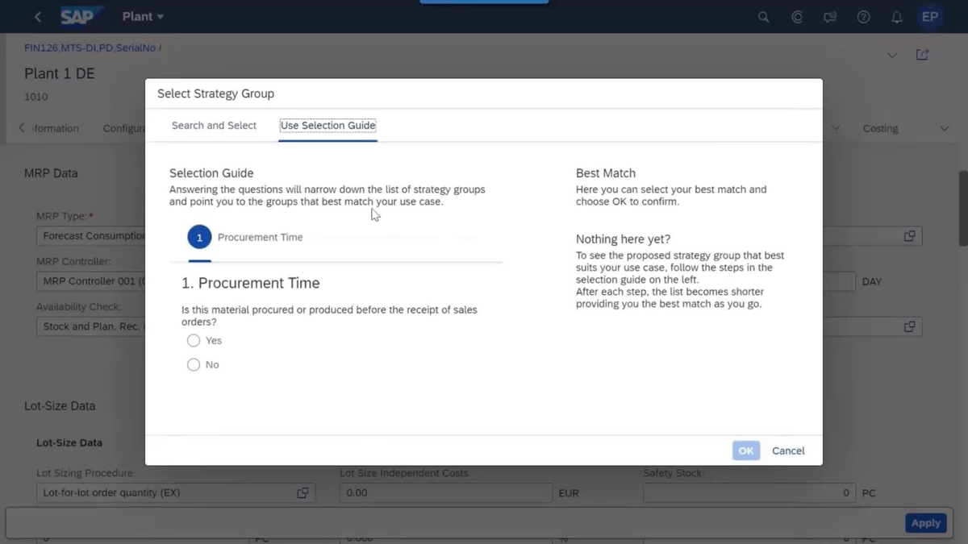Image resolution: width=968 pixels, height=544 pixels.
Task: Open the EP user profile avatar
Action: coord(929,16)
